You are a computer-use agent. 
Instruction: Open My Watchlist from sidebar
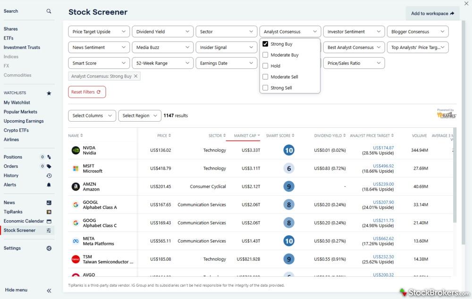17,102
